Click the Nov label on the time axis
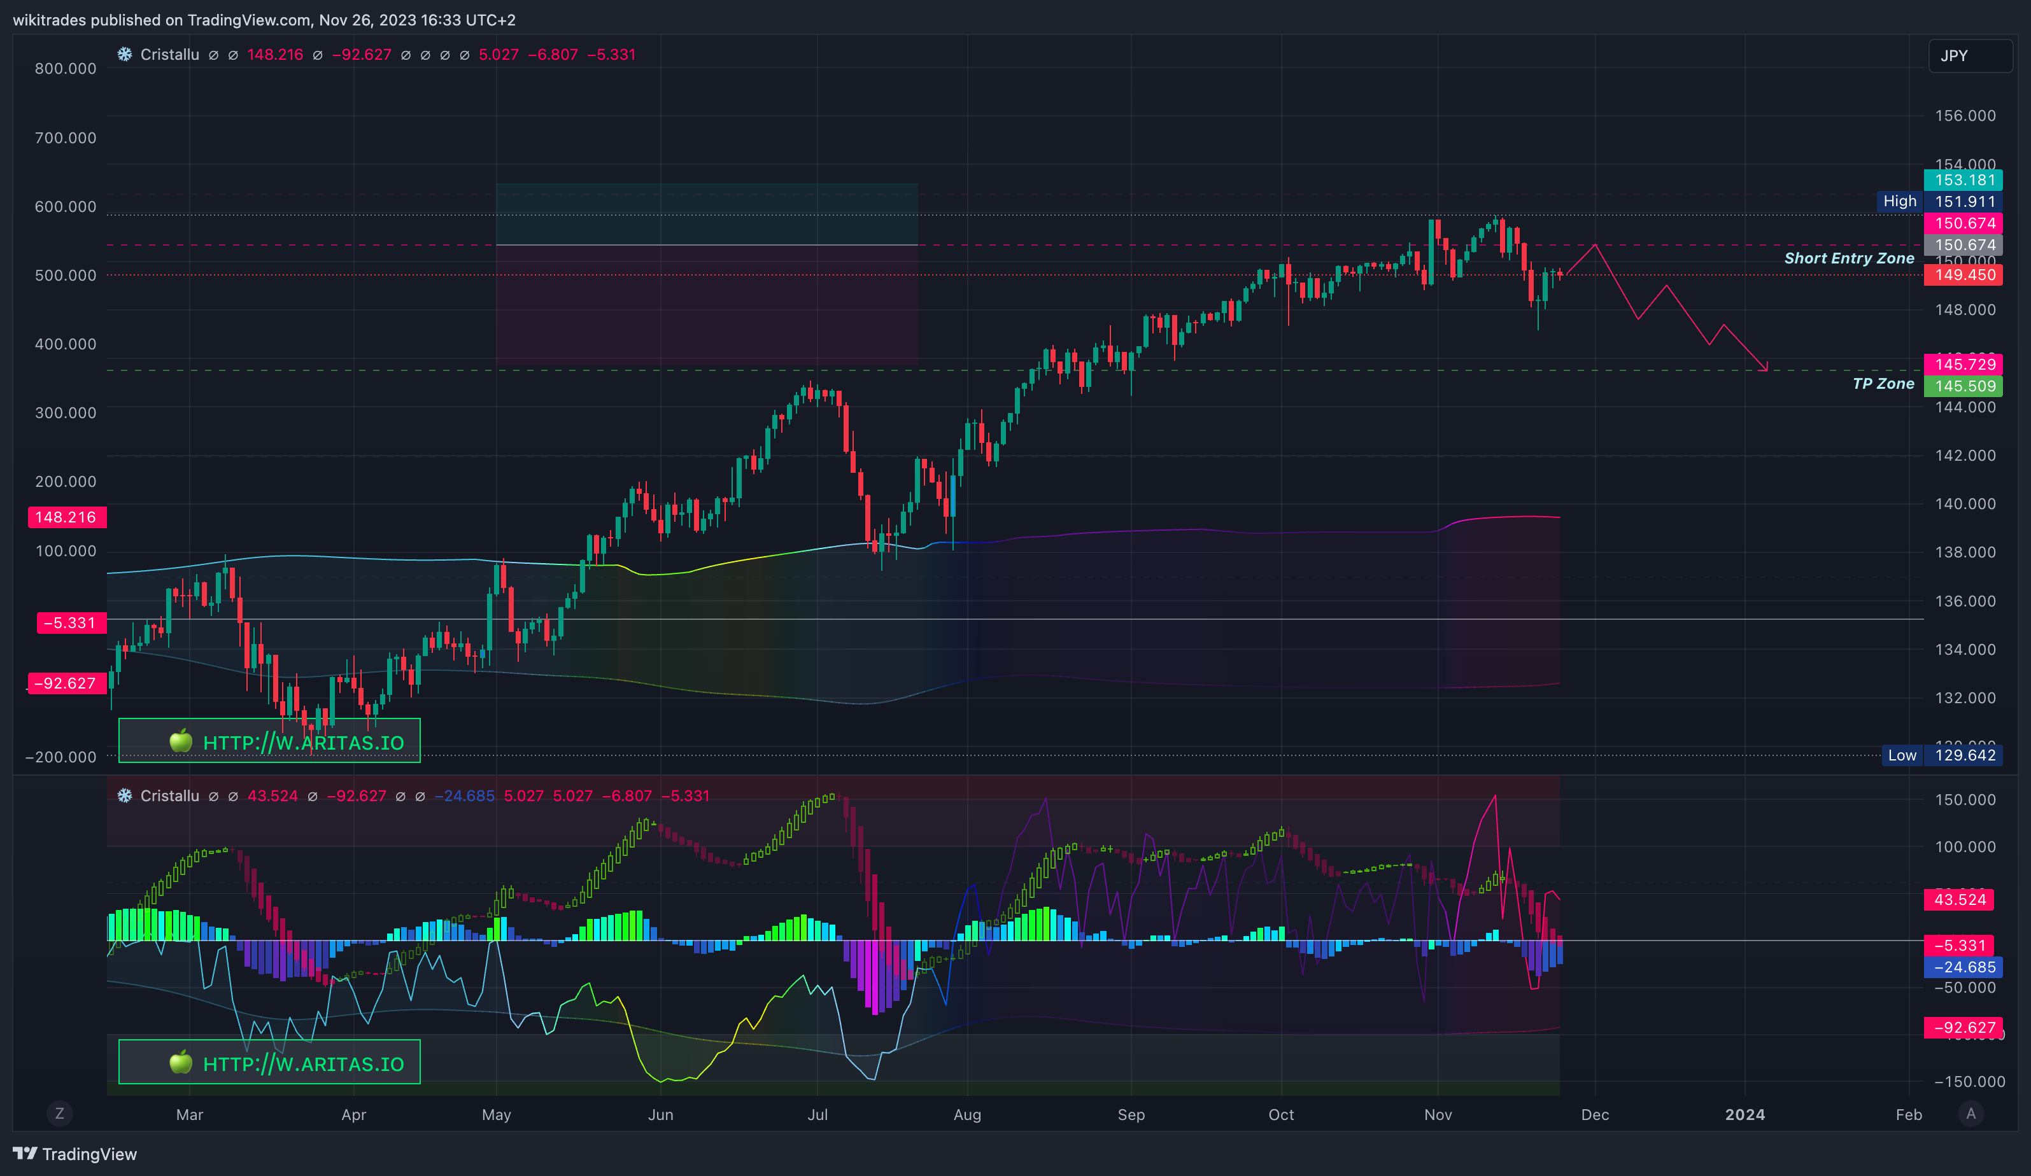 (1438, 1114)
